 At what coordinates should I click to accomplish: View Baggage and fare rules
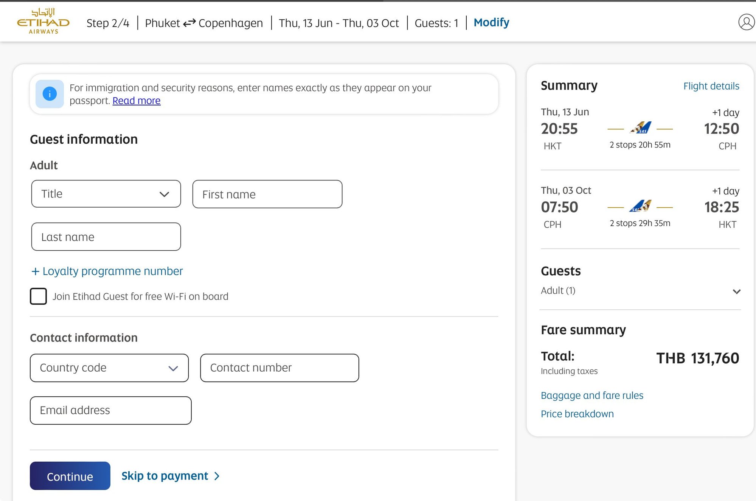click(x=592, y=395)
